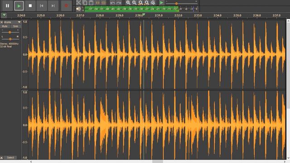Toggle the pinned play head button on the timeline
This screenshot has height=163, width=290.
tap(4, 15)
